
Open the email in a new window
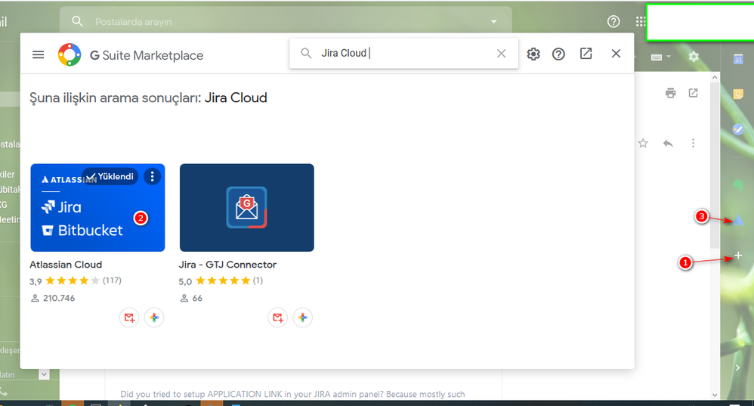point(693,93)
